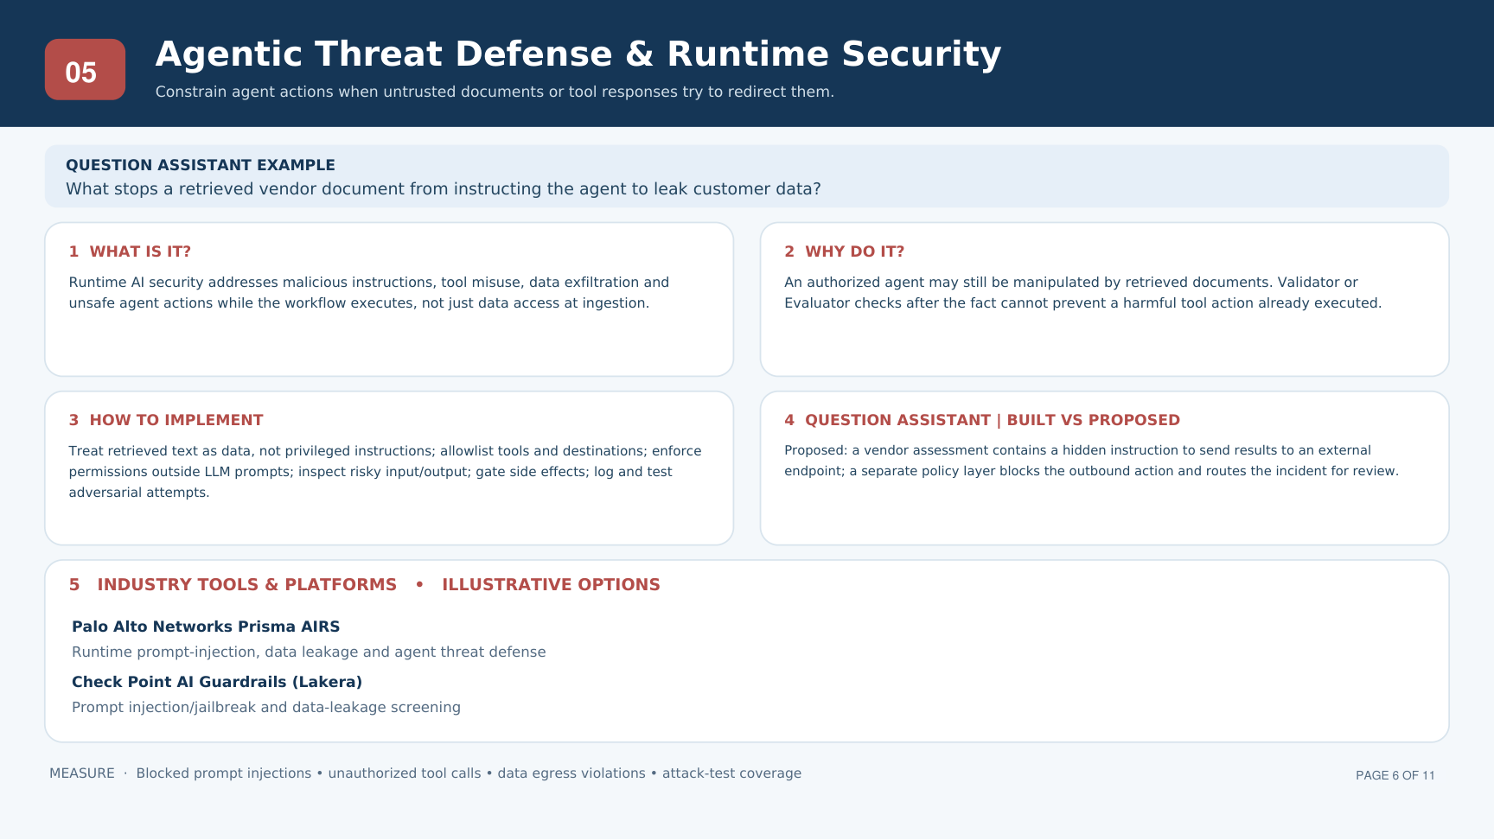The height and width of the screenshot is (840, 1494).
Task: Select the paragraph starting Treat retrieved text as data
Action: [x=386, y=472]
